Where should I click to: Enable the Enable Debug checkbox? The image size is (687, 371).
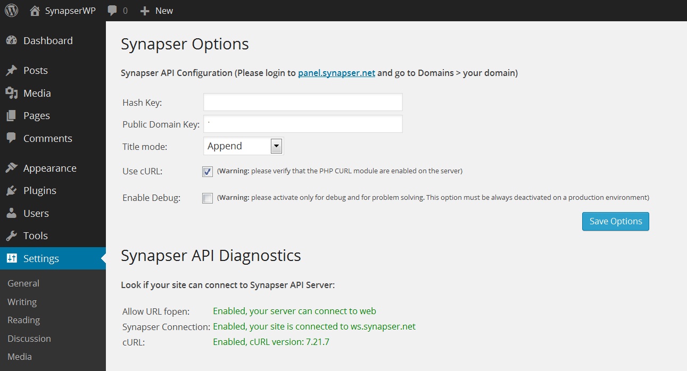point(208,198)
